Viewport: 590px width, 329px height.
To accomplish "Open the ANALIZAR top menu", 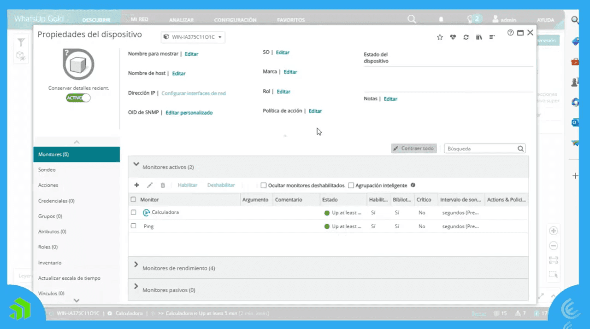I will click(181, 20).
